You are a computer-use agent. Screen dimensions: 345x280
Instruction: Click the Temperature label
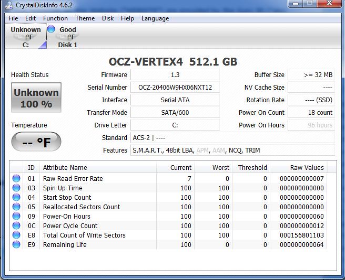[x=29, y=125]
